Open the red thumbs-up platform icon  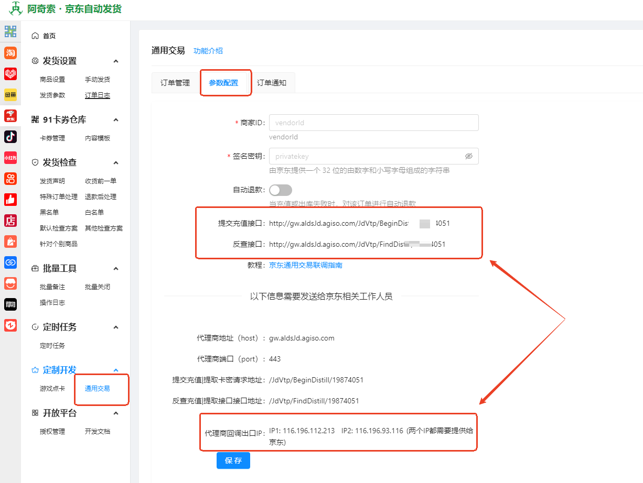[x=10, y=199]
